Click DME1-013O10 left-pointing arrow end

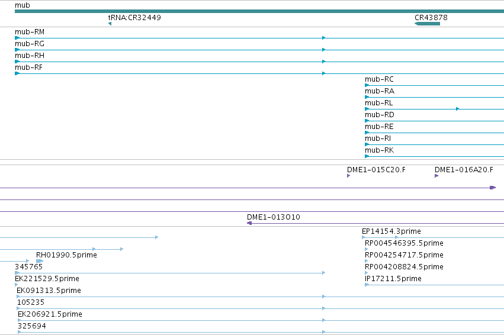(249, 223)
